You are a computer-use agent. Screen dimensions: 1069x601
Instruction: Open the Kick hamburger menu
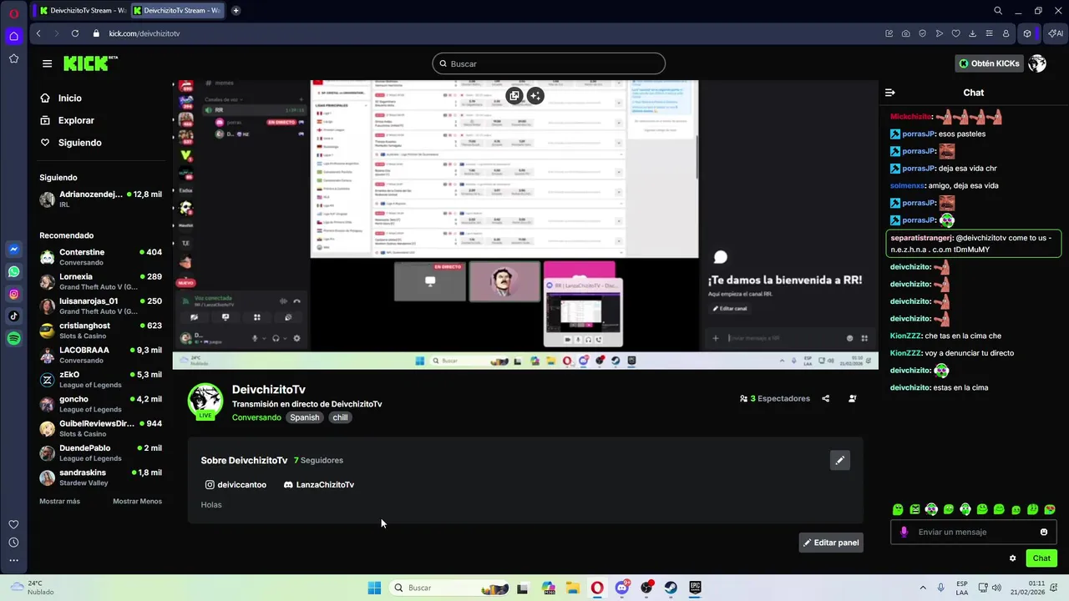pos(47,63)
